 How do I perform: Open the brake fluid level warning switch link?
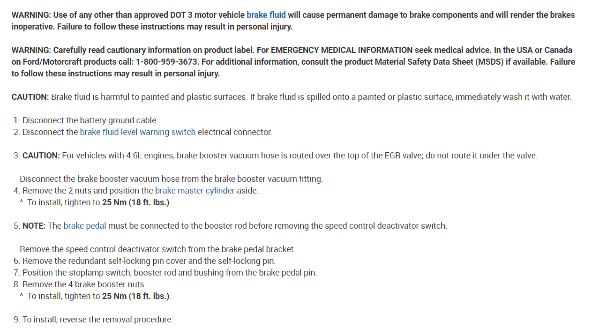pyautogui.click(x=137, y=132)
